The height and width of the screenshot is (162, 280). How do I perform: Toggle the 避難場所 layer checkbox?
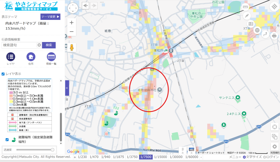click(x=7, y=140)
